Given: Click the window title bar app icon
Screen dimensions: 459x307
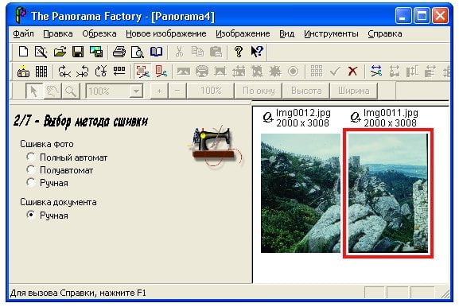Looking at the screenshot, I should pyautogui.click(x=21, y=15).
